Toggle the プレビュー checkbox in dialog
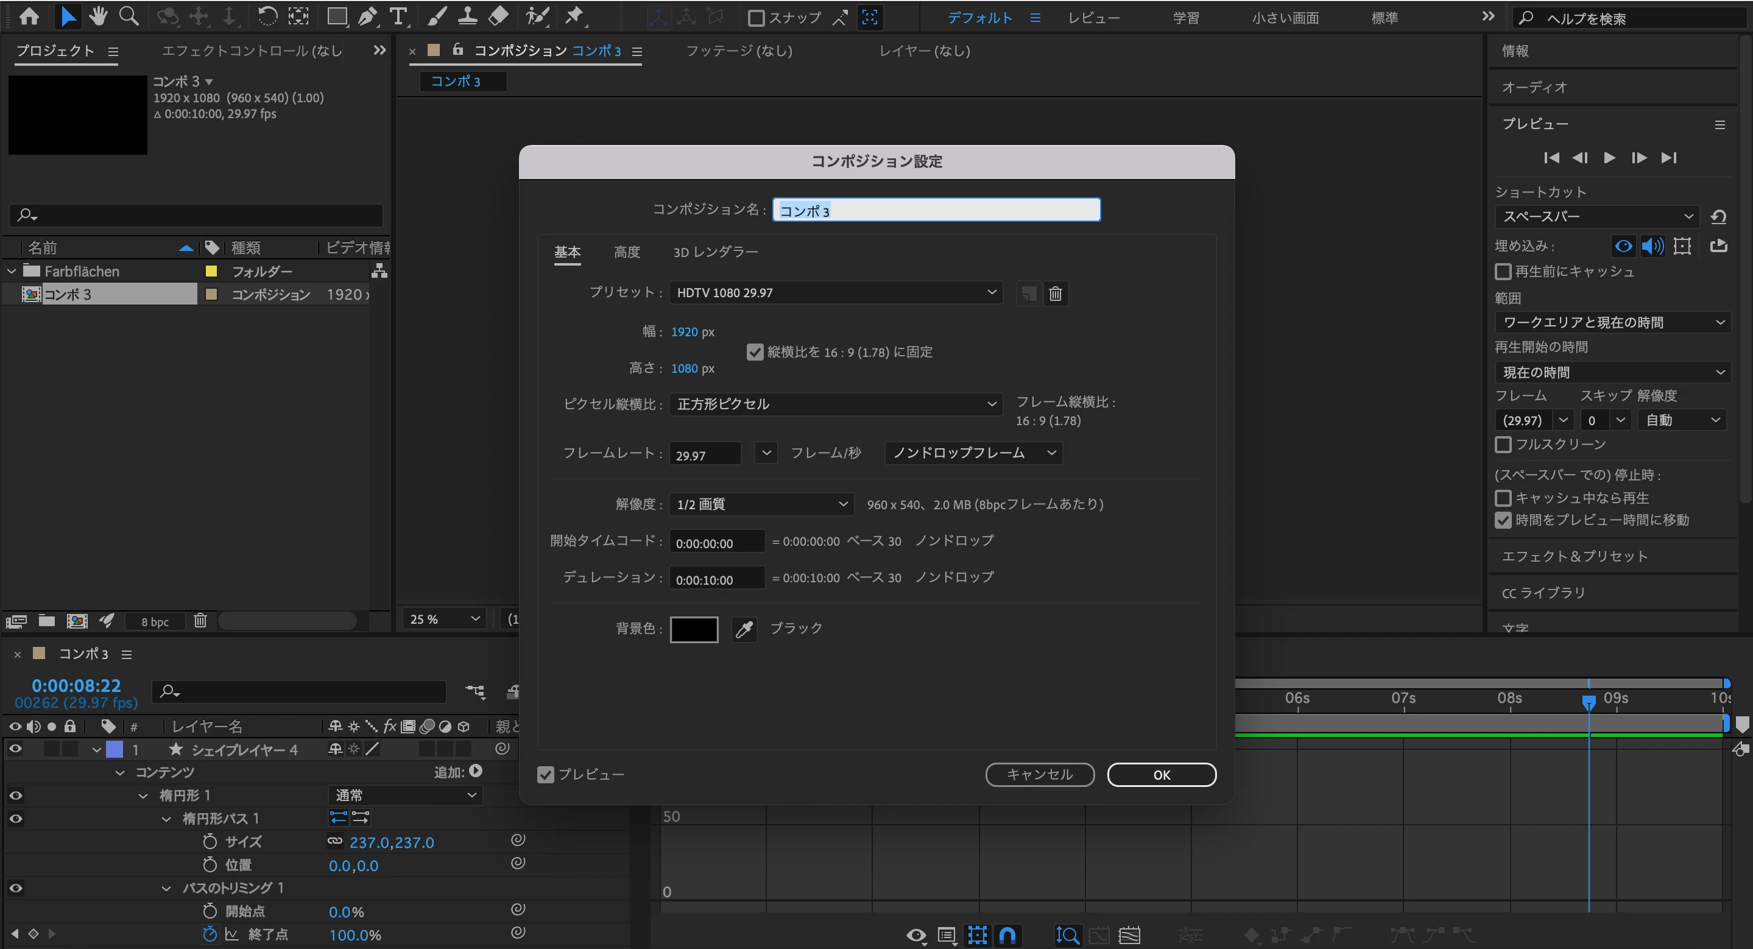Screen dimensions: 1753x949 (x=546, y=774)
